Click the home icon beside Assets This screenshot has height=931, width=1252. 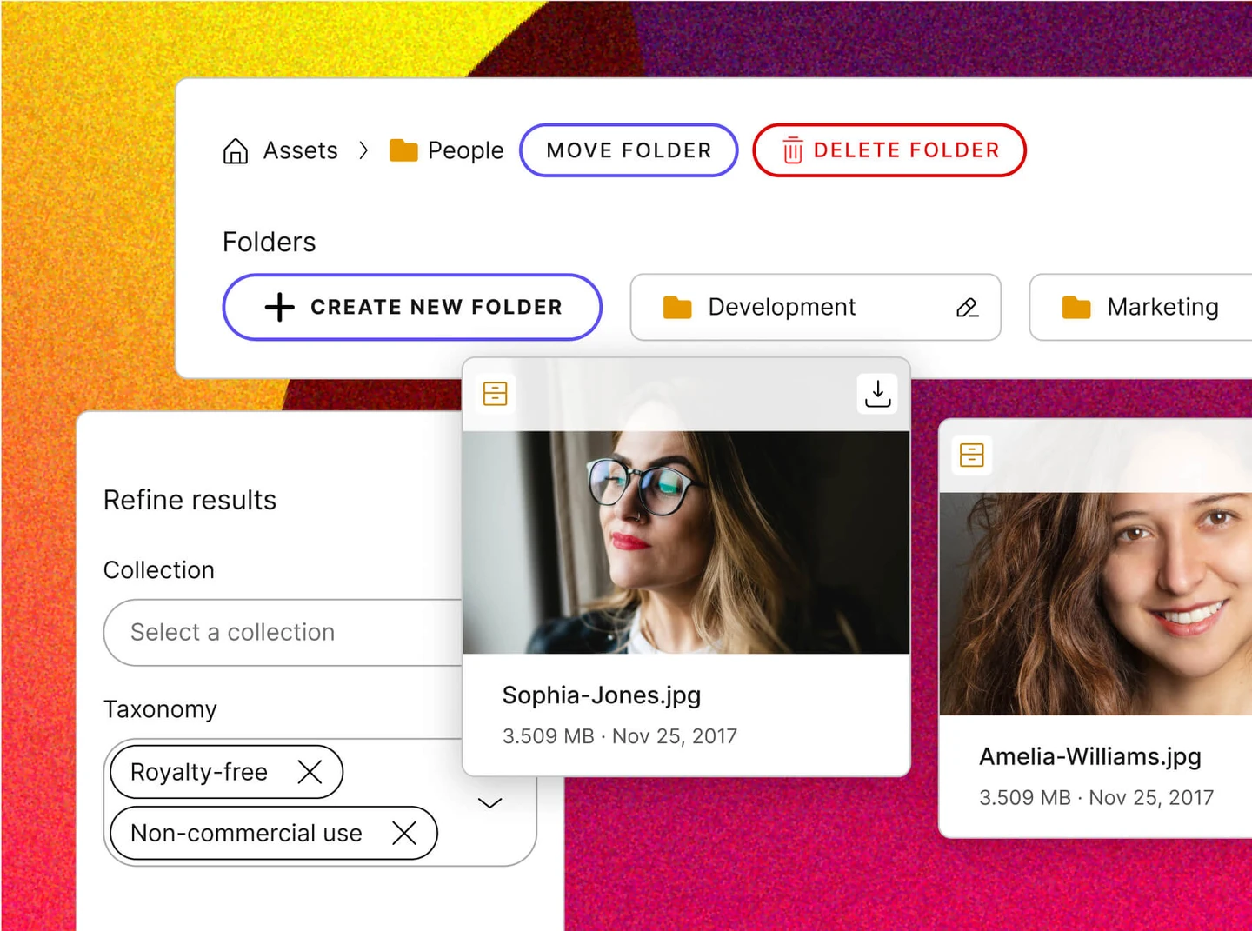tap(236, 151)
